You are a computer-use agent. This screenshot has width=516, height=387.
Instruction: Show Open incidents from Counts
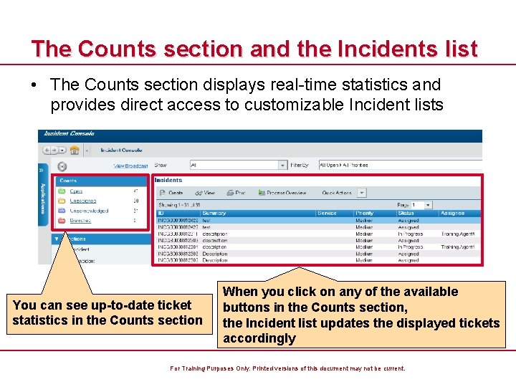pyautogui.click(x=76, y=191)
